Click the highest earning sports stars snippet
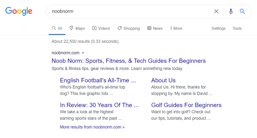257x138 pixels. click(x=91, y=115)
